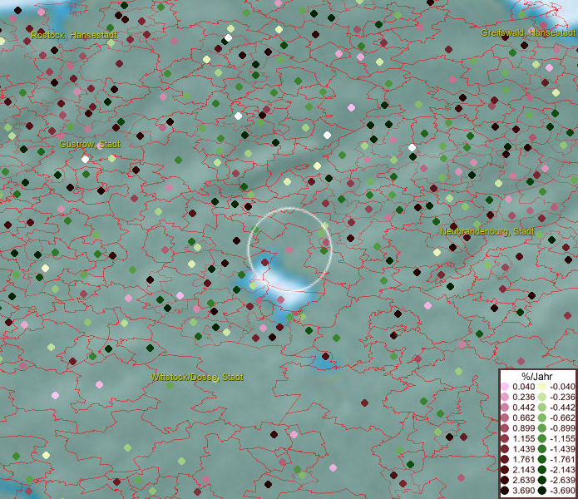Click the legend value 1.439
Screen dimensions: 578x499
point(523,449)
